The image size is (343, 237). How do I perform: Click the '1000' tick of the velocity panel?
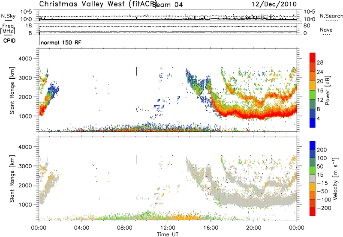(25, 204)
